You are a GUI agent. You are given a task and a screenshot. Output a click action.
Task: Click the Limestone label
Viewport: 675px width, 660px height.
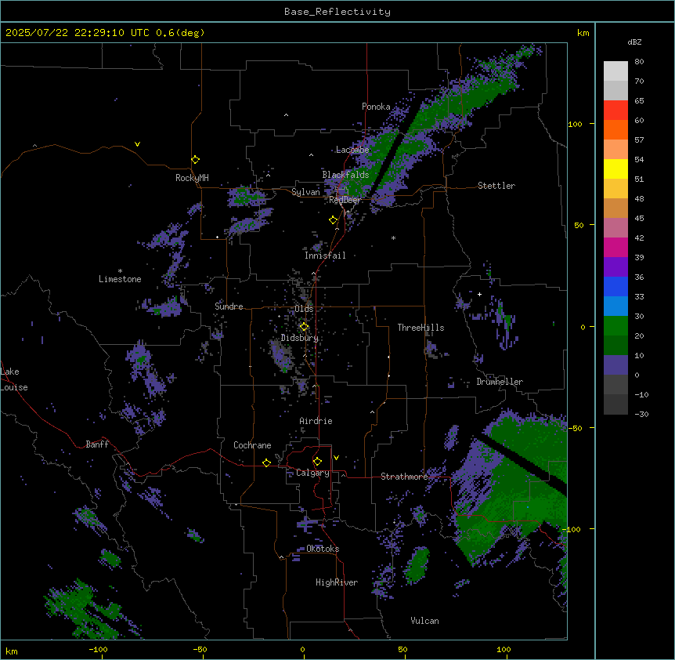click(x=120, y=279)
